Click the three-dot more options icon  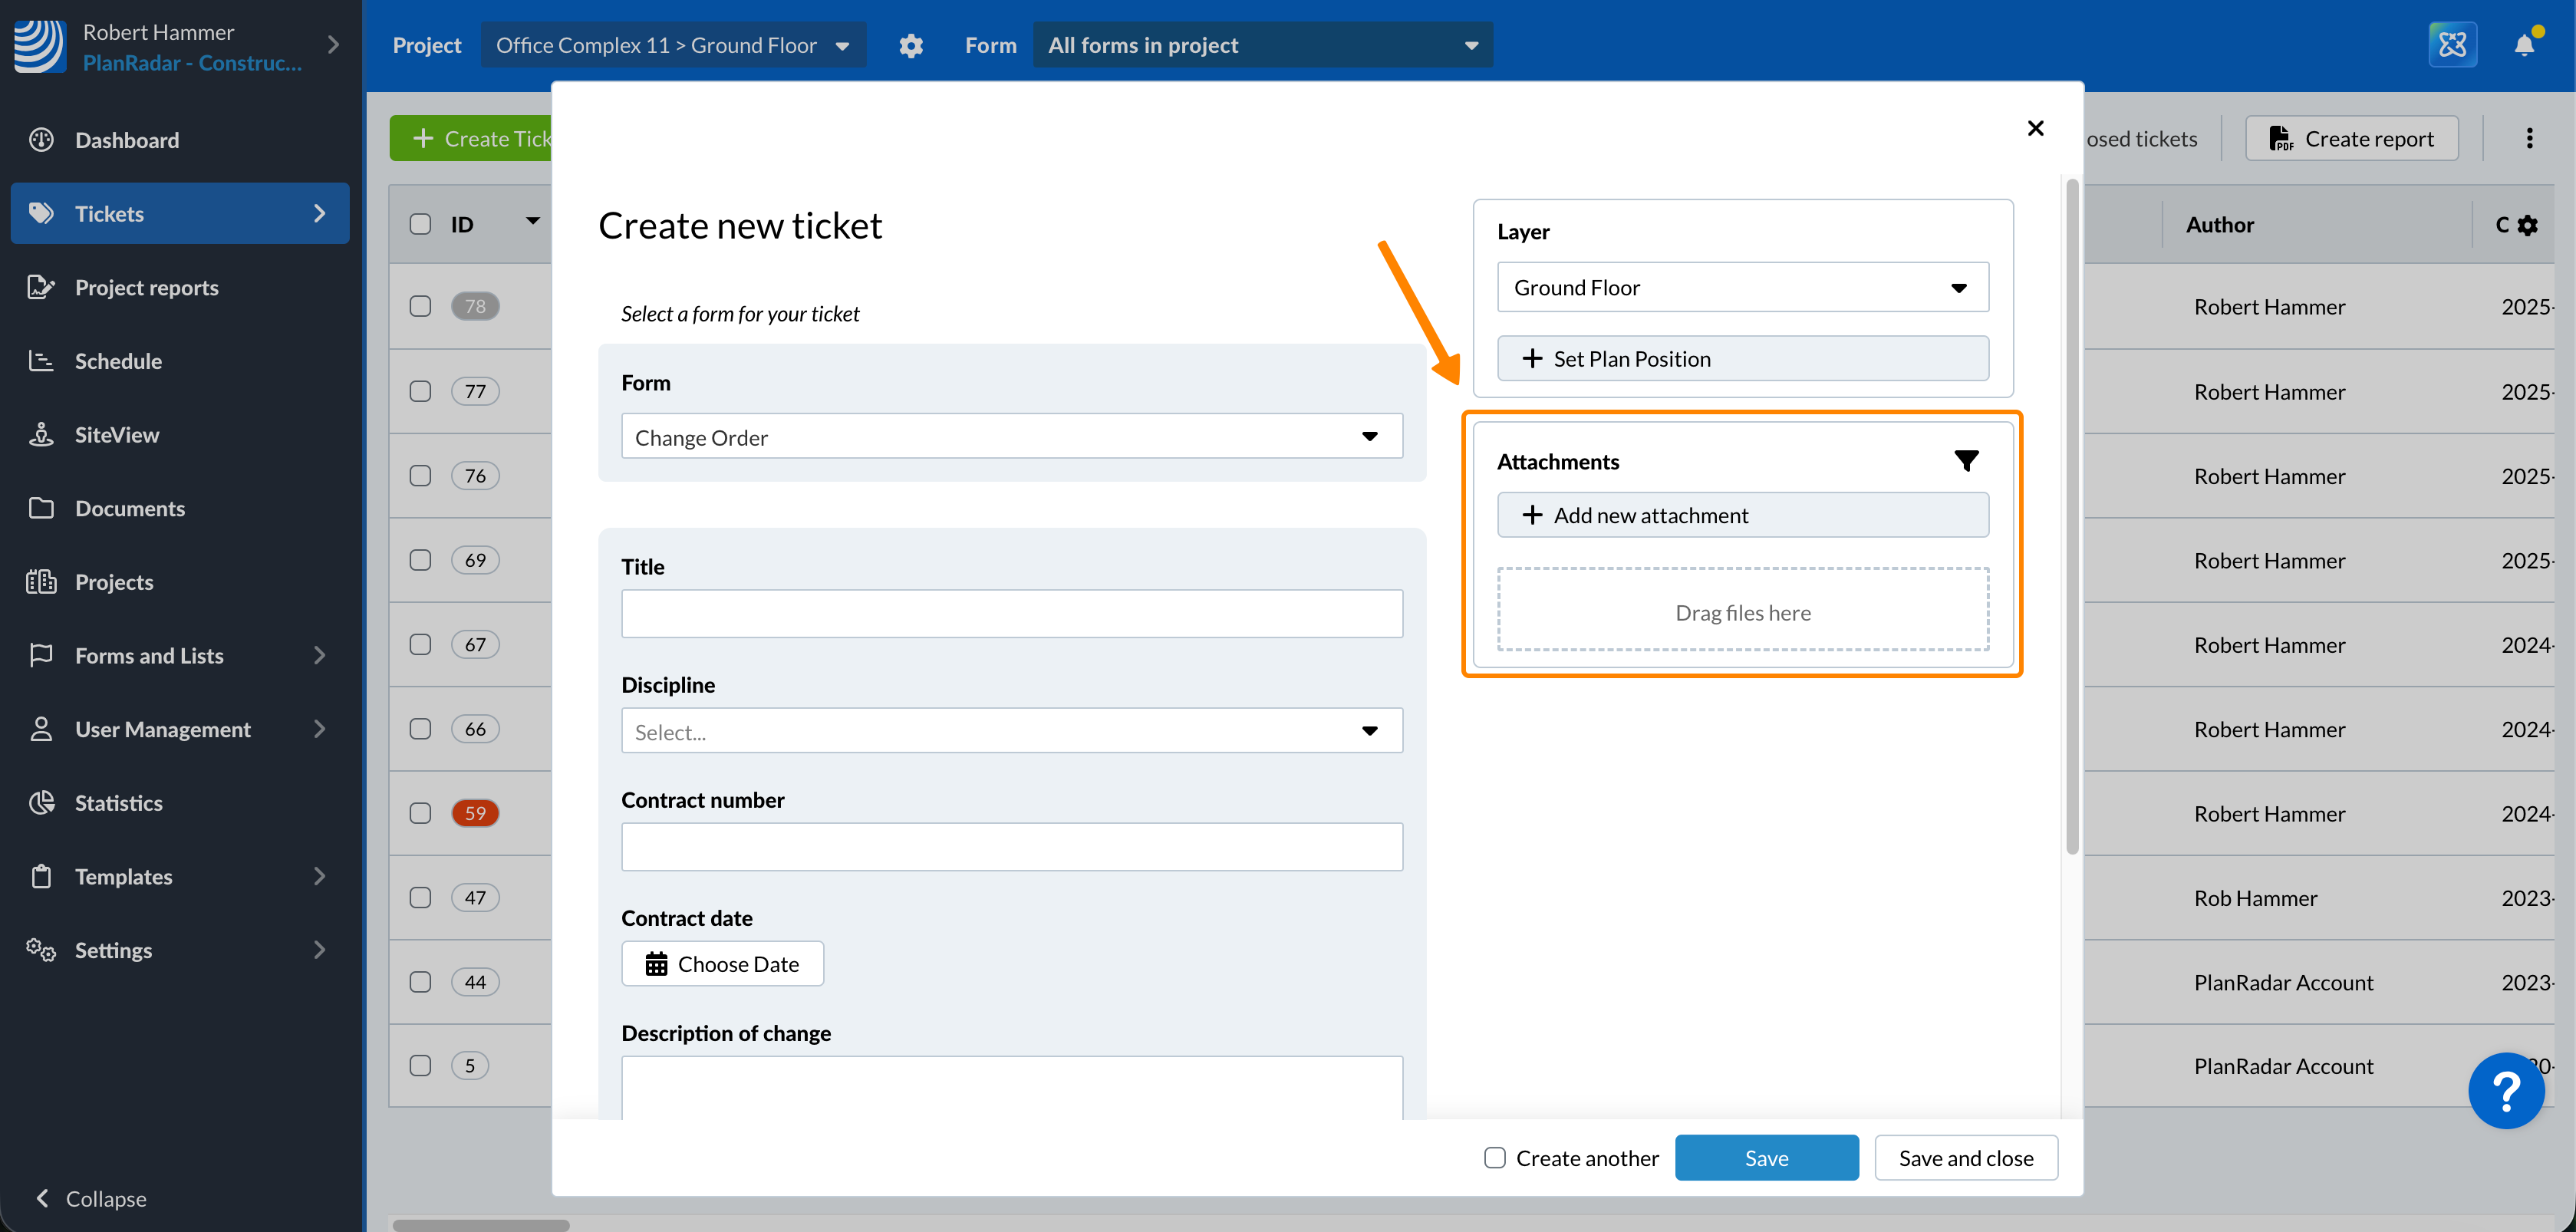pyautogui.click(x=2529, y=138)
